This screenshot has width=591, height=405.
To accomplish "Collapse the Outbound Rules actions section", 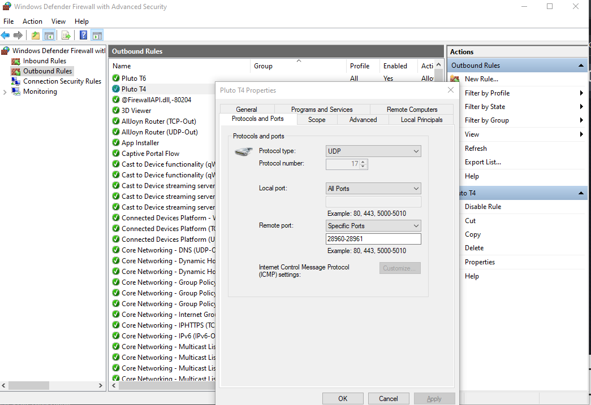I will pos(581,66).
